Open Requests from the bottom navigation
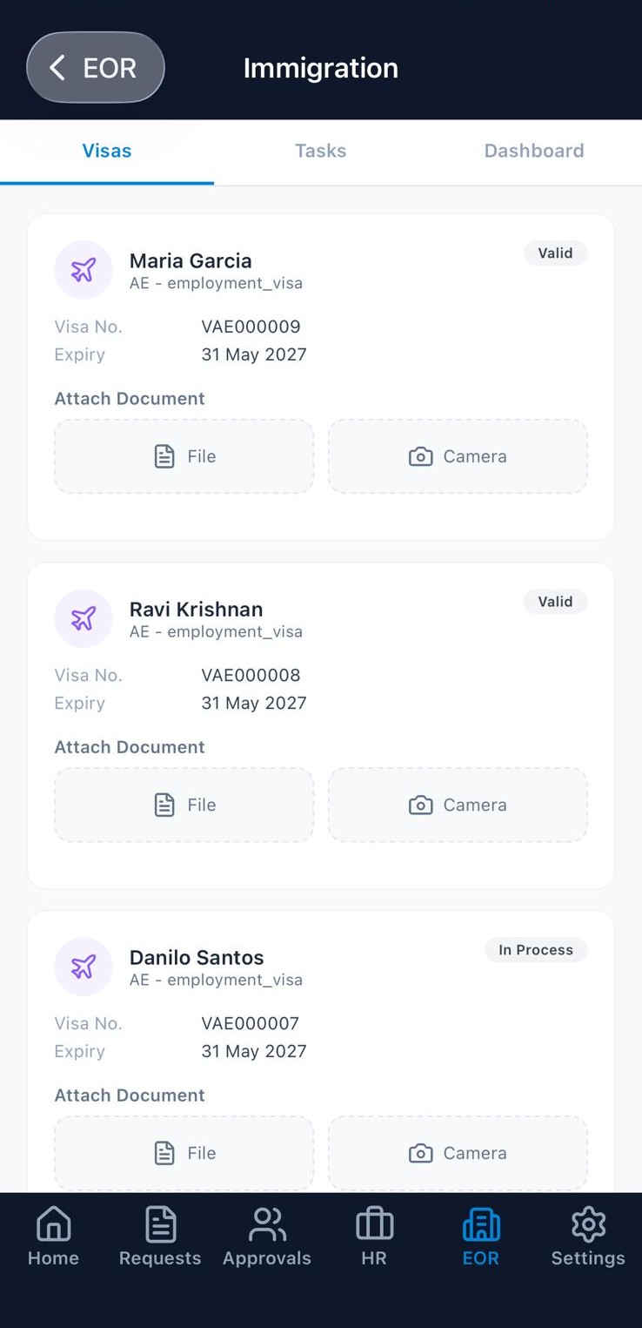 point(160,1236)
